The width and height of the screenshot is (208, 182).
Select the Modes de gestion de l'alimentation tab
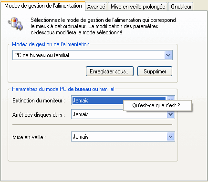point(43,6)
